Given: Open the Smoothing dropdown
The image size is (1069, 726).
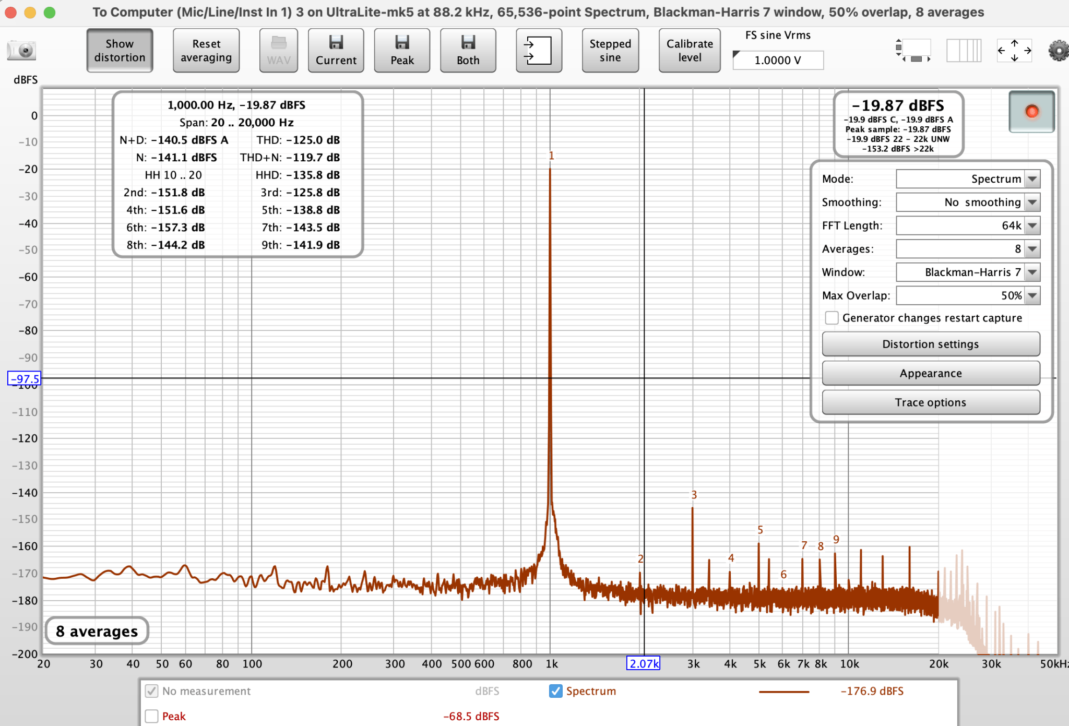Looking at the screenshot, I should coord(968,203).
